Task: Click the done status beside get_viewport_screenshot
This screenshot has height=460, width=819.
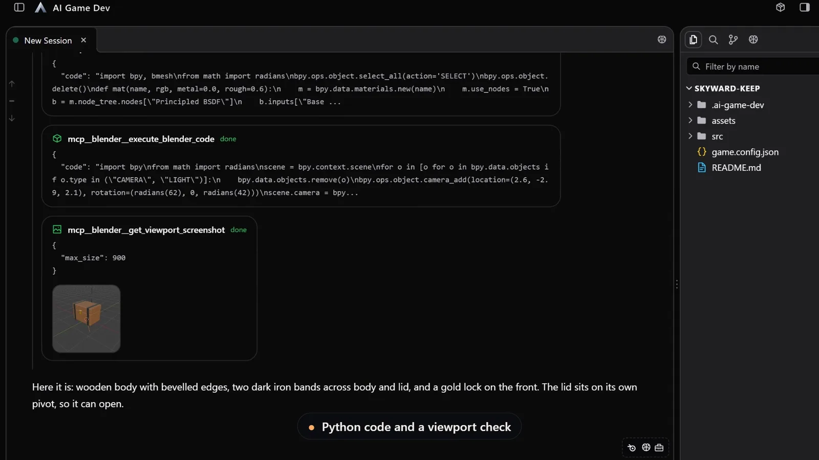Action: point(239,230)
